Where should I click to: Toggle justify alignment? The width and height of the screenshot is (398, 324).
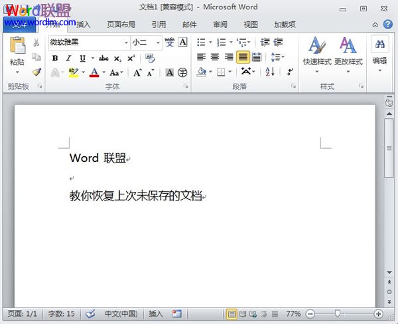(x=243, y=57)
